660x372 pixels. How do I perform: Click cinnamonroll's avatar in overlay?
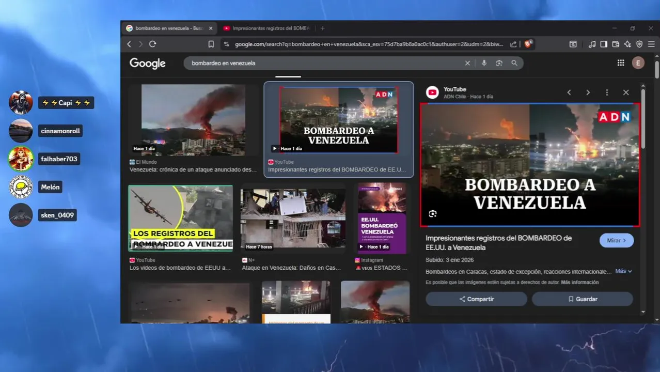pyautogui.click(x=21, y=131)
